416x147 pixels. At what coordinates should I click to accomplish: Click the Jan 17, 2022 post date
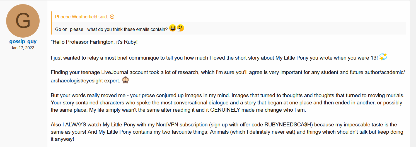[23, 48]
